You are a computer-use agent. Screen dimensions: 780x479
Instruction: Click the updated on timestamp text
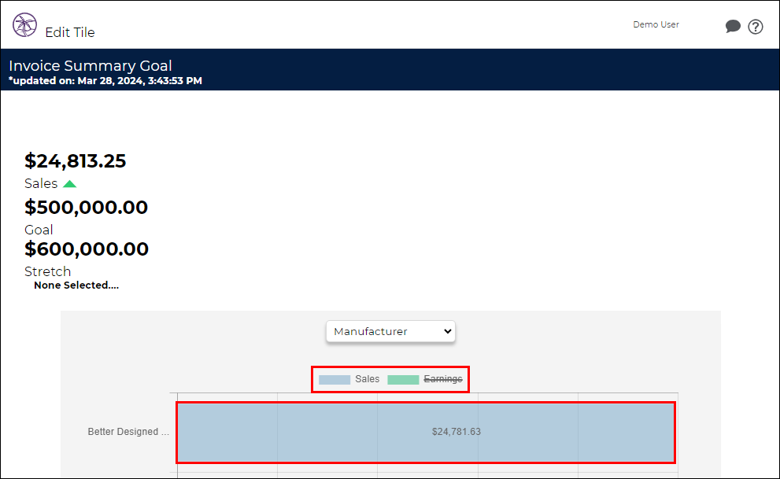(x=105, y=81)
